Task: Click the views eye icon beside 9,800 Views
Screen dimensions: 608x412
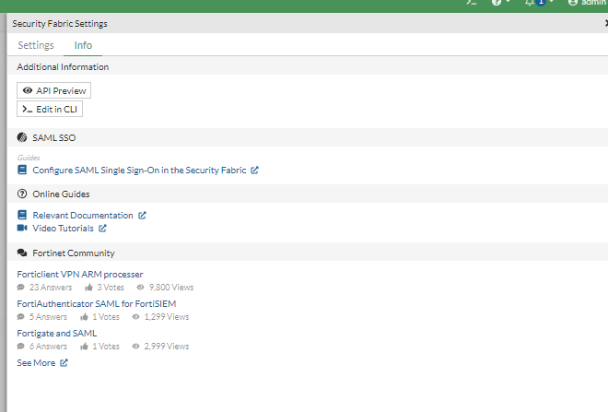Action: [140, 287]
